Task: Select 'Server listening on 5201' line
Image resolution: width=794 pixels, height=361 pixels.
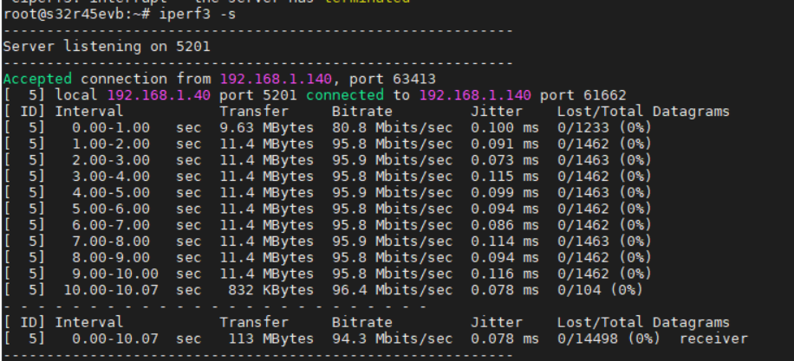Action: [107, 47]
